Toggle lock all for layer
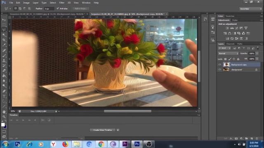This screenshot has height=148, width=264. [x=238, y=59]
